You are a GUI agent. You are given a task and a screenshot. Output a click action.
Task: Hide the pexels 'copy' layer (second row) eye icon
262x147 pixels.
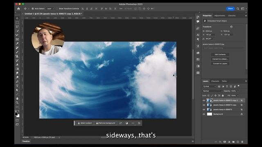point(204,105)
